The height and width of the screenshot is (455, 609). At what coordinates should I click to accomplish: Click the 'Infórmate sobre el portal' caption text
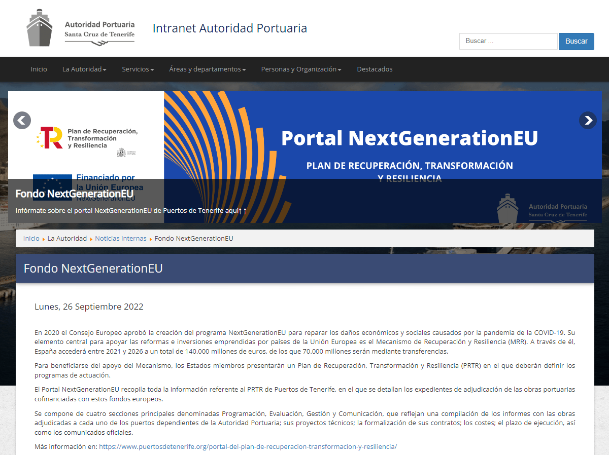click(131, 211)
